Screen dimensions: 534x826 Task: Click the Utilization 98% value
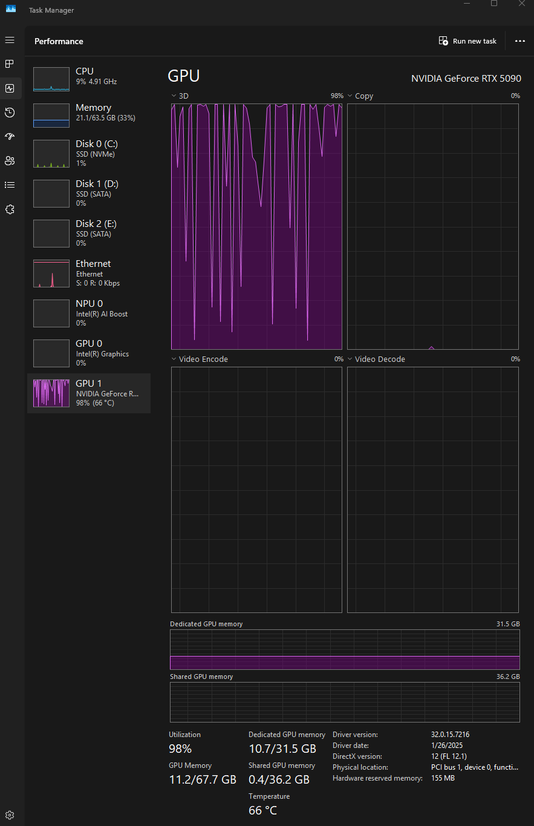point(180,749)
